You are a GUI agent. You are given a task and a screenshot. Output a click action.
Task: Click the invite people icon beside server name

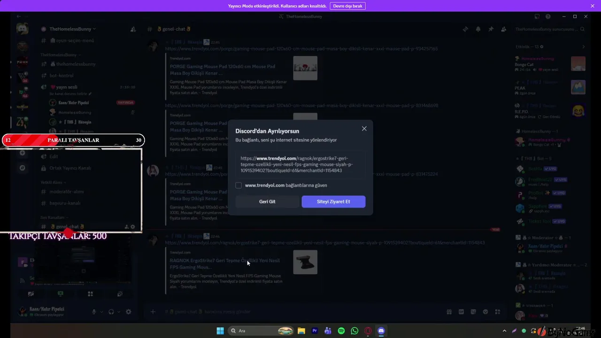click(x=133, y=29)
